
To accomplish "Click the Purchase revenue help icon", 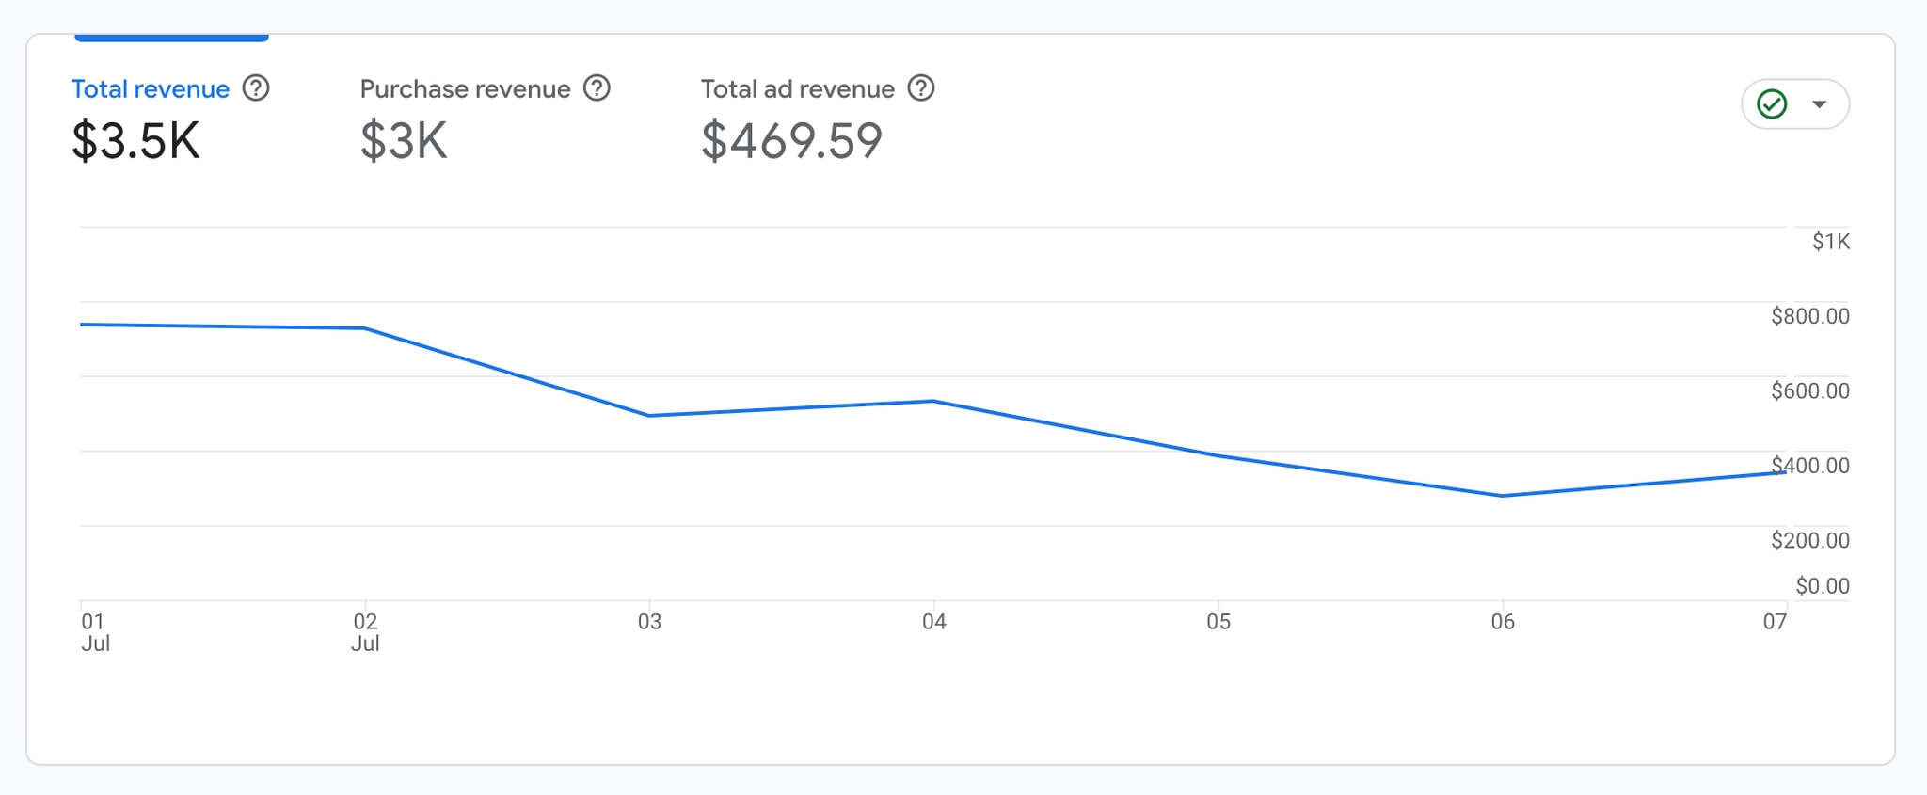I will click(597, 88).
